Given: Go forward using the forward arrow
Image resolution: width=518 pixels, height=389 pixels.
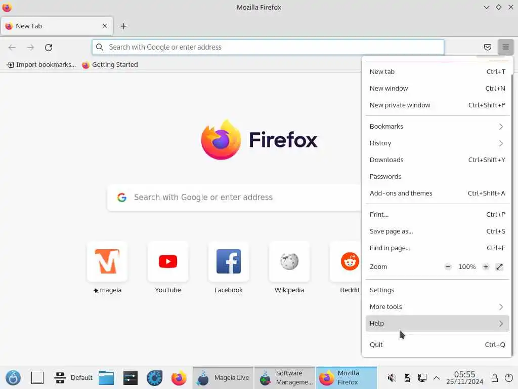Looking at the screenshot, I should 30,47.
